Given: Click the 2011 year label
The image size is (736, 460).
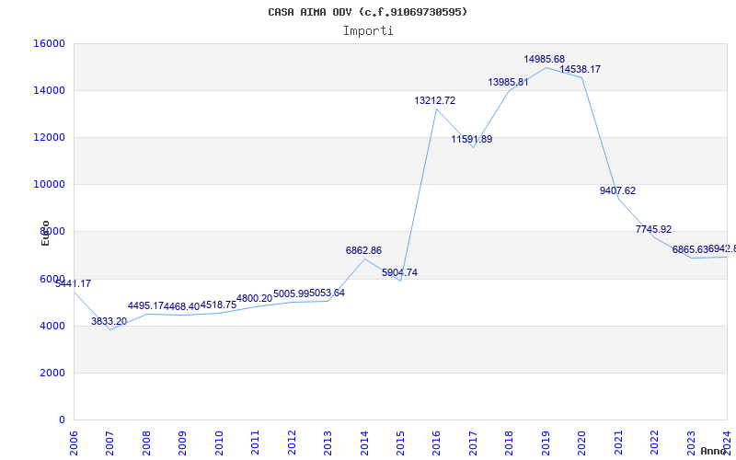Looking at the screenshot, I should (x=256, y=443).
